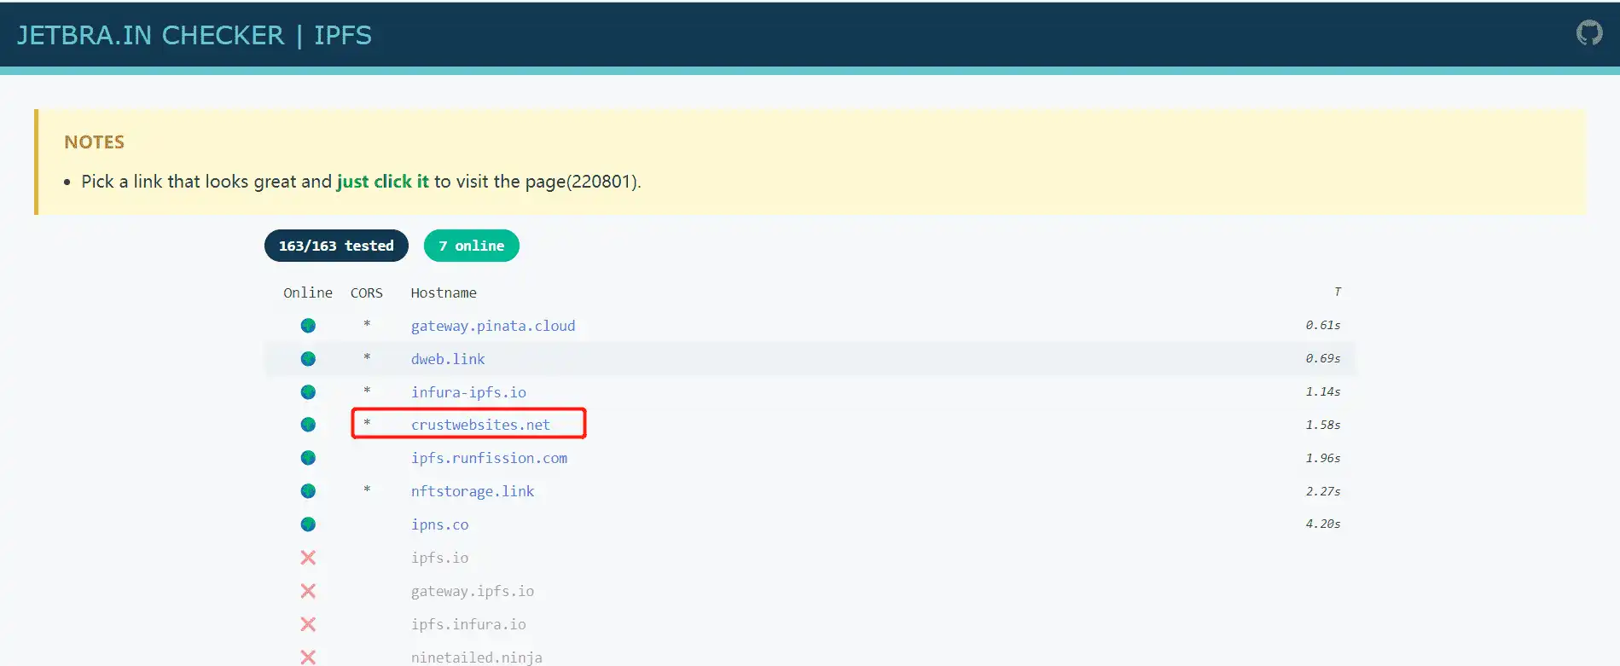The height and width of the screenshot is (666, 1620).
Task: Open the nftstorage.link hostname link
Action: pos(473,491)
